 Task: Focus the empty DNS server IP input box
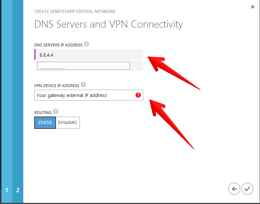(x=84, y=66)
